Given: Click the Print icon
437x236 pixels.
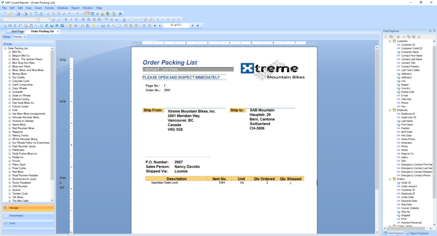Looking at the screenshot, I should pyautogui.click(x=25, y=13).
